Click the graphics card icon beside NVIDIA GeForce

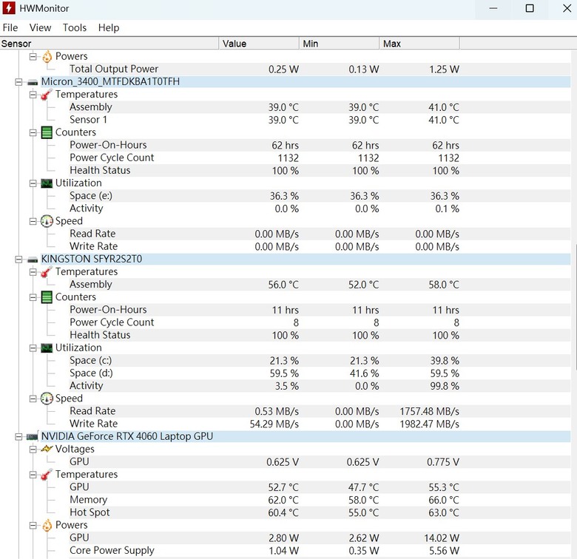point(33,436)
